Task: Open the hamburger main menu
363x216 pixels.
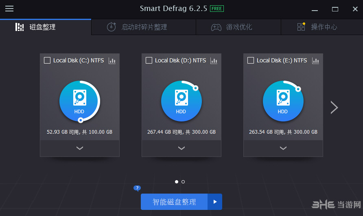Action: coord(9,9)
